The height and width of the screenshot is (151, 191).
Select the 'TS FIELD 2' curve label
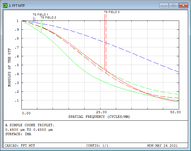[x=48, y=18]
